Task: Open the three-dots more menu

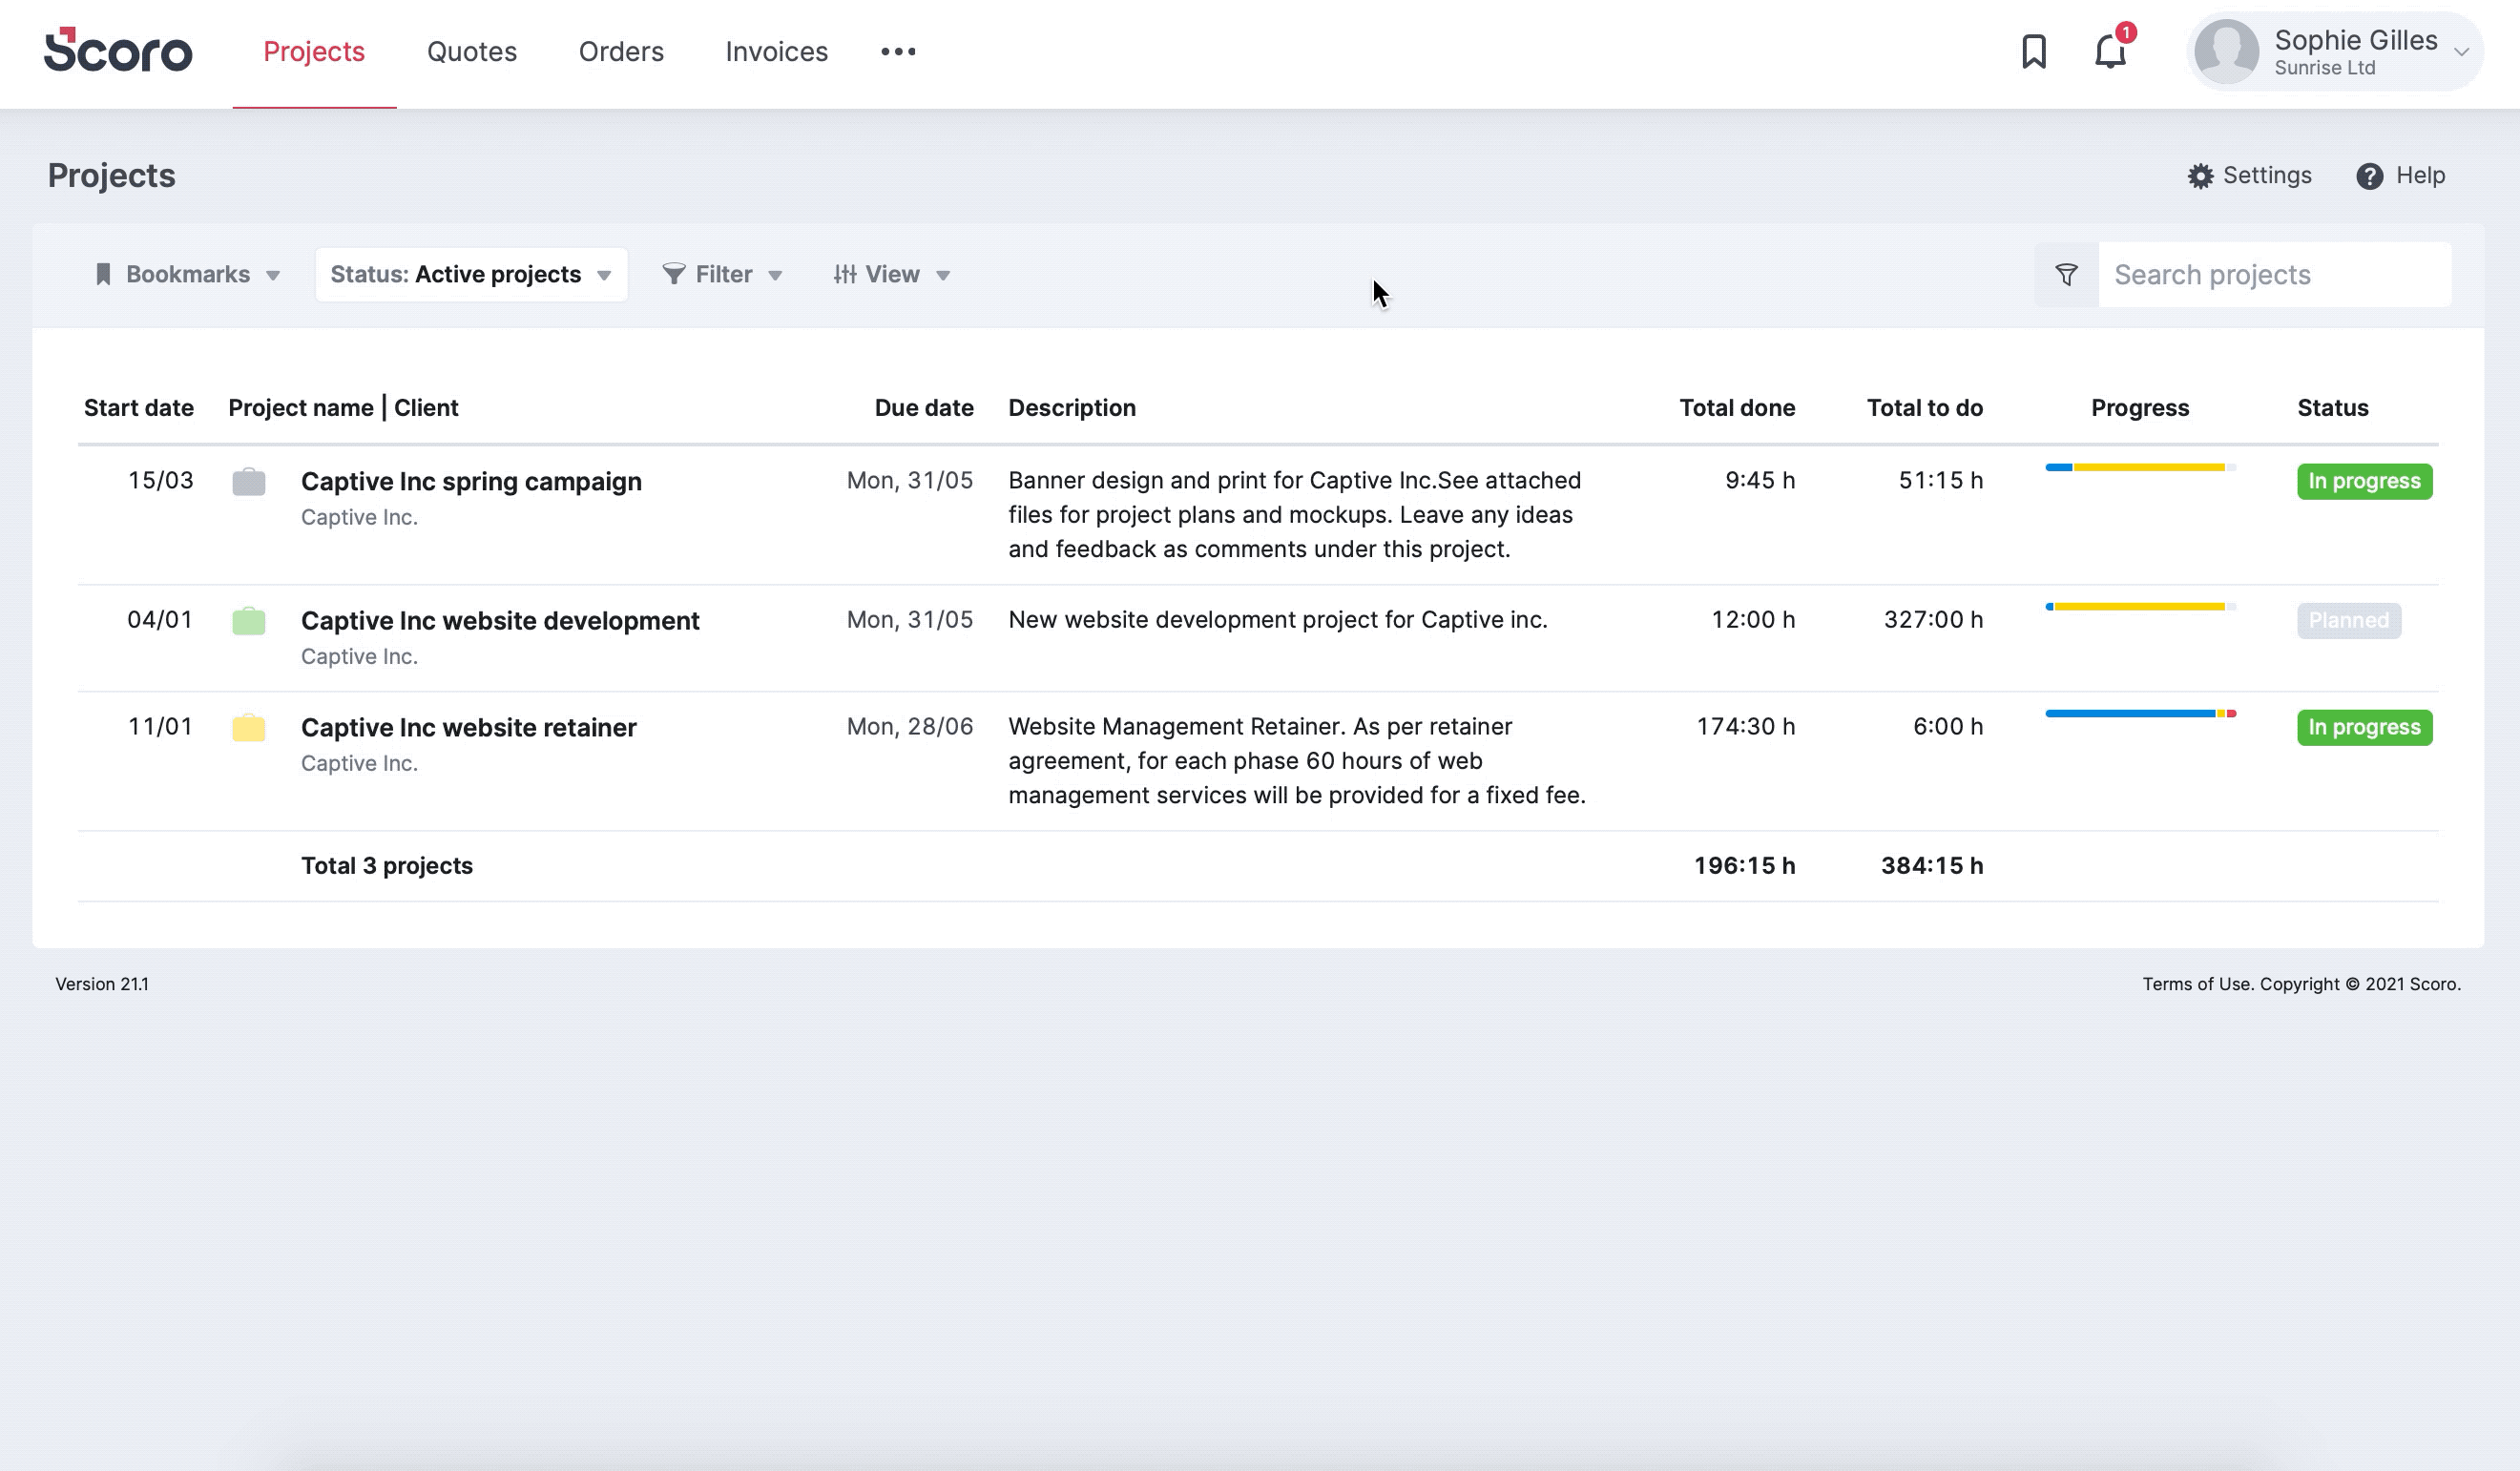Action: [898, 52]
